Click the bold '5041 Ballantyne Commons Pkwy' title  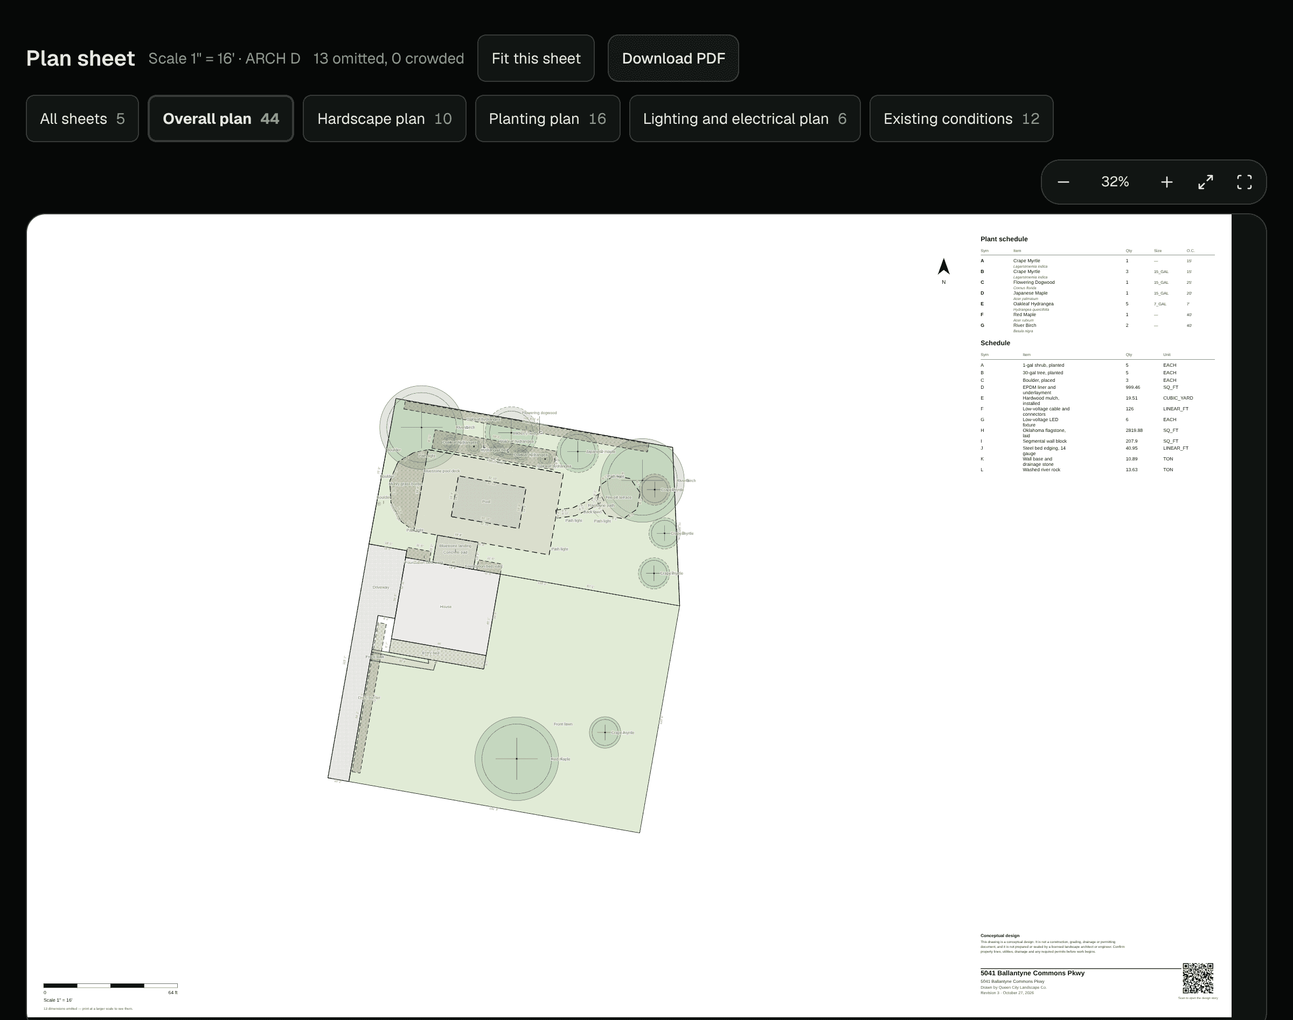1032,973
